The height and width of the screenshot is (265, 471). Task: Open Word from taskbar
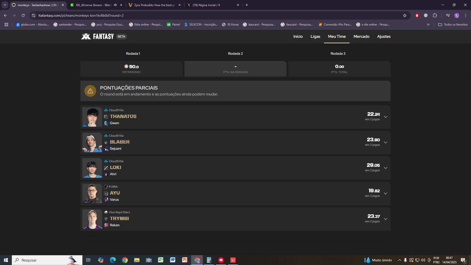(x=173, y=260)
